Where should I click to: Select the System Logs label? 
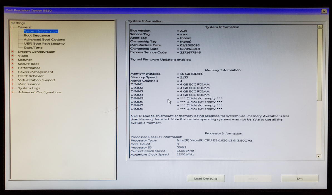pyautogui.click(x=29, y=88)
